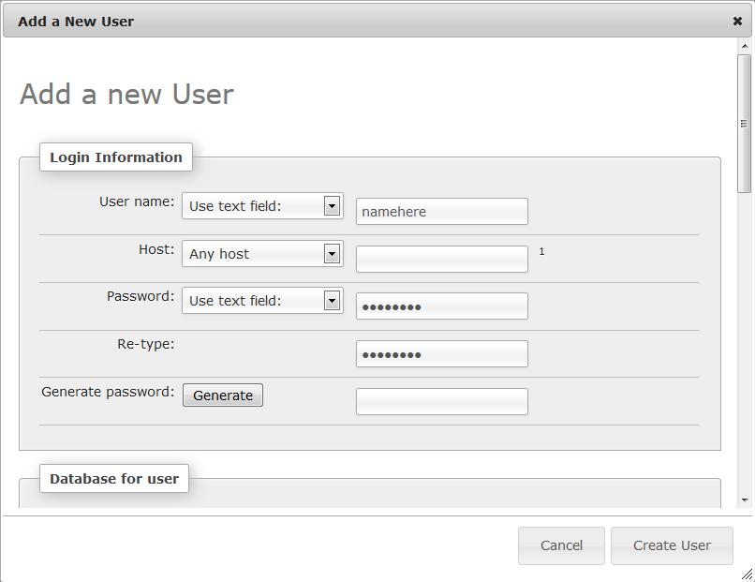The height and width of the screenshot is (582, 755).
Task: Click the vertical scrollbar thumb
Action: tap(745, 124)
